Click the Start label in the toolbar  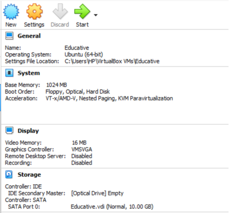(82, 25)
